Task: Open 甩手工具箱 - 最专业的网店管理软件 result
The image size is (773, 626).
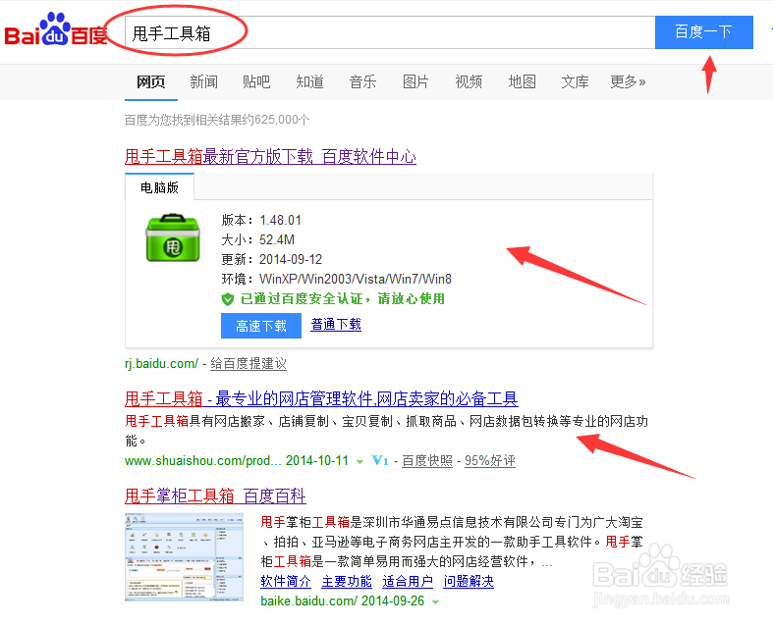Action: 321,398
